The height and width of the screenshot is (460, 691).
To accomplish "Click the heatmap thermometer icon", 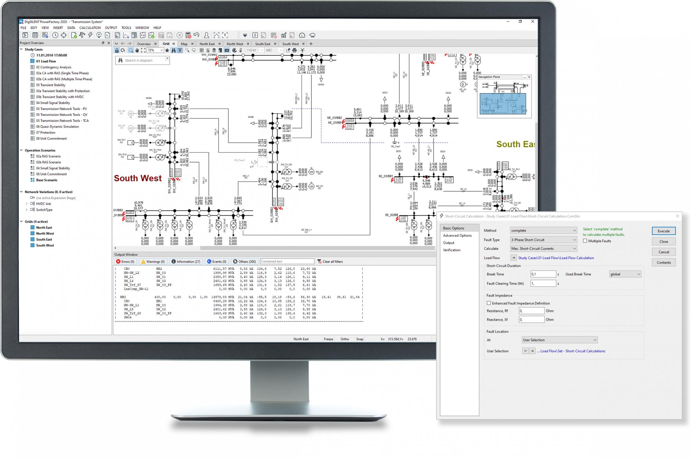I will tap(241, 50).
